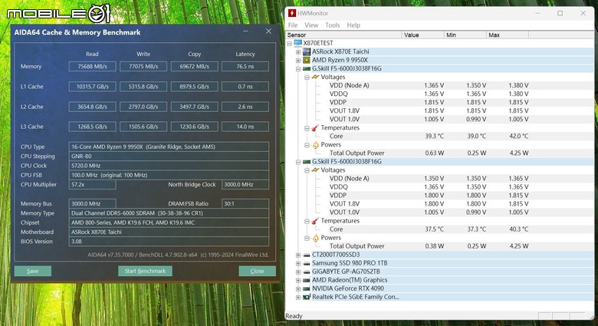Image resolution: width=598 pixels, height=326 pixels.
Task: Click the North Bridge Clock 3000.0 MHz field
Action: tap(245, 184)
